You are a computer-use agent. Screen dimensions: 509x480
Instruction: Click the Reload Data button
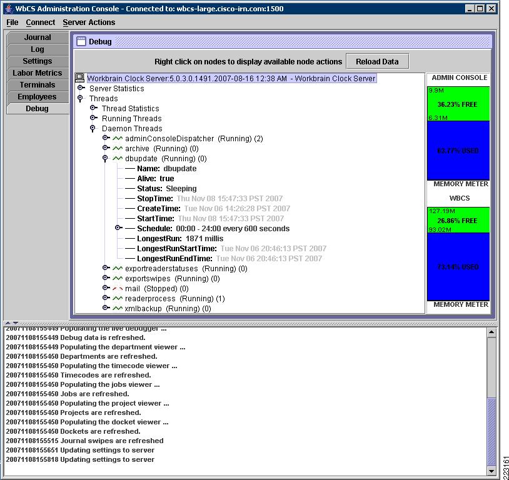point(377,61)
